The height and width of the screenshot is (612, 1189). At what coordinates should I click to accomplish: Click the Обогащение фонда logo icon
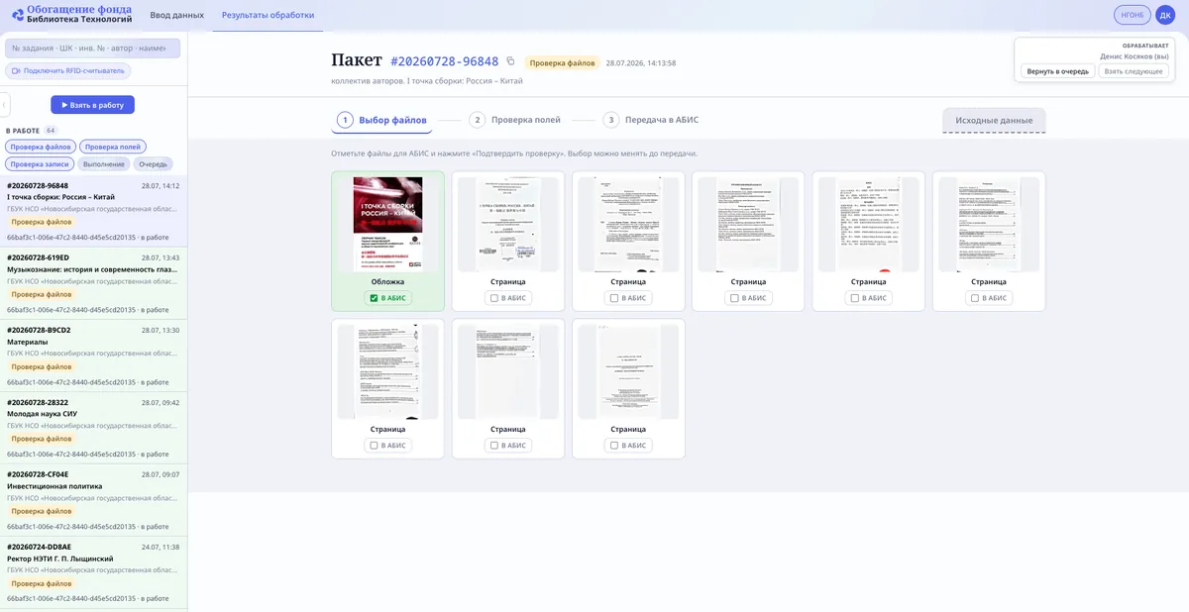click(18, 15)
